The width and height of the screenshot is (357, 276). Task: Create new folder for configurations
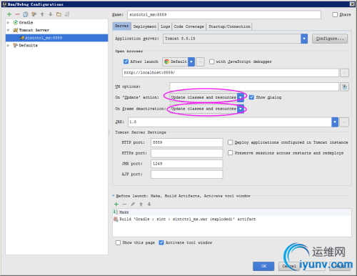click(x=59, y=14)
